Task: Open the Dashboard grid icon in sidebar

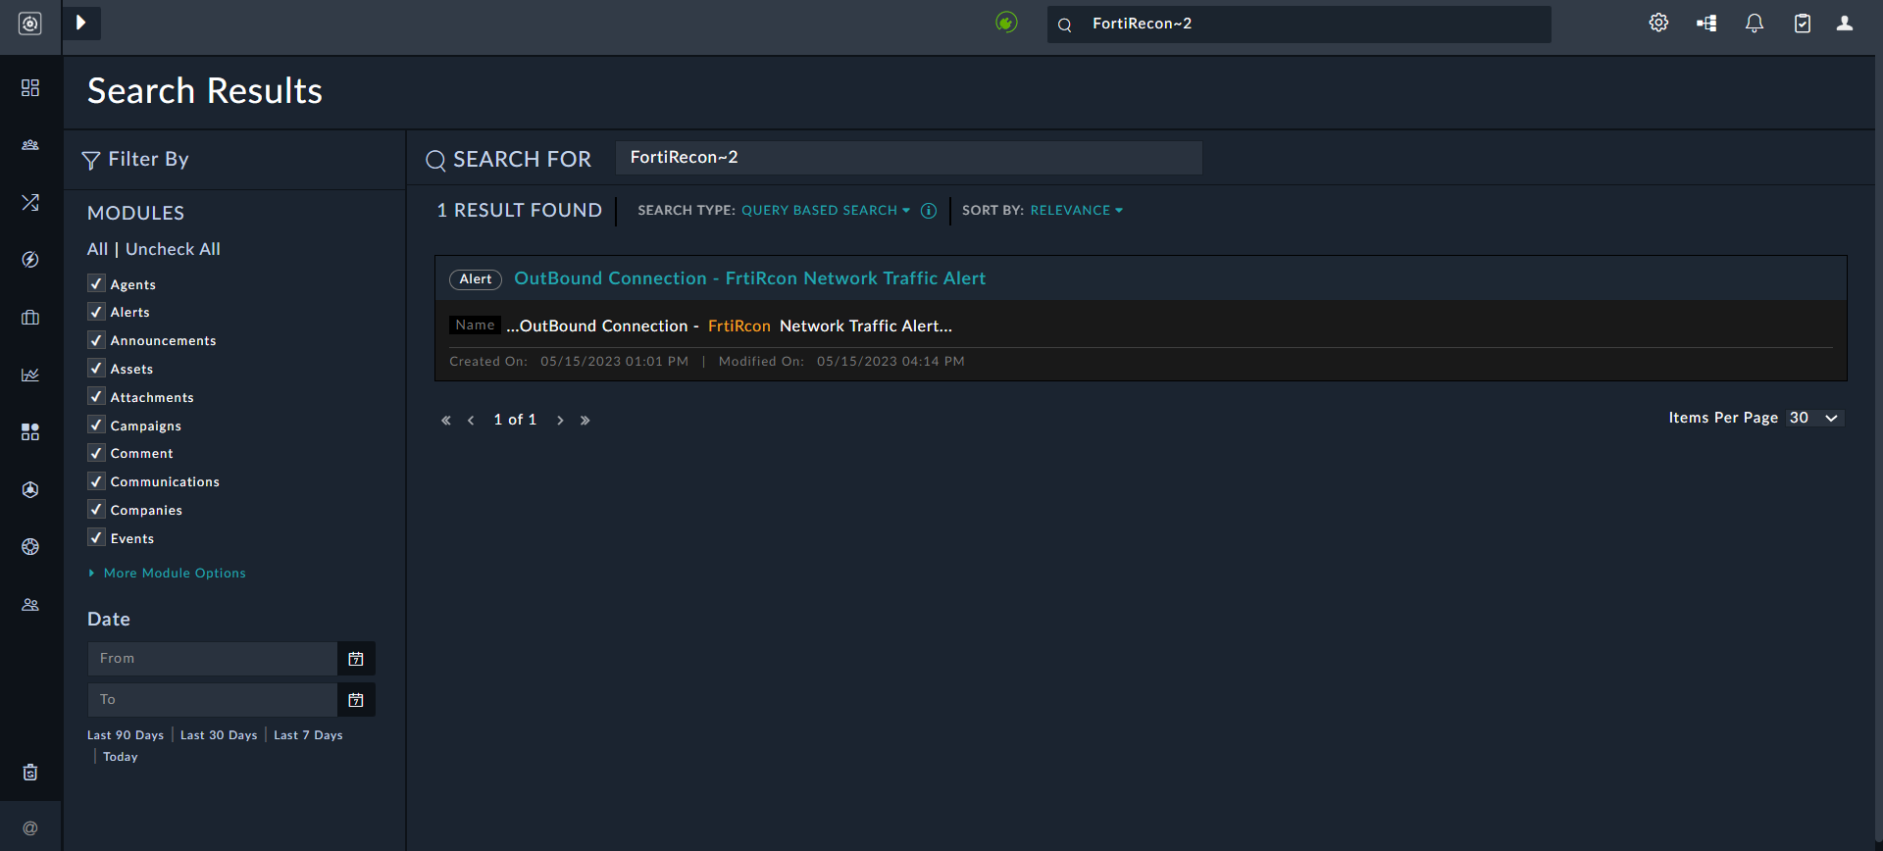Action: coord(30,88)
